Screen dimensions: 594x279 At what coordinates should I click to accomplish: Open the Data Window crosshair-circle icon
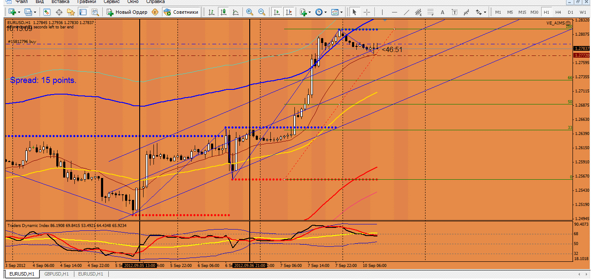point(59,12)
